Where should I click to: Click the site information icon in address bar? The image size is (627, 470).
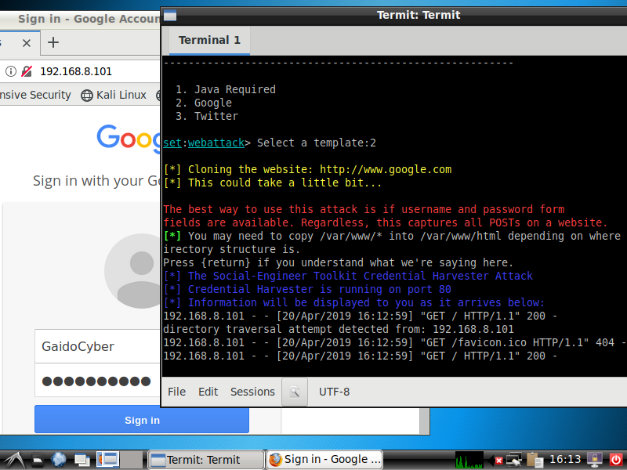coord(11,71)
